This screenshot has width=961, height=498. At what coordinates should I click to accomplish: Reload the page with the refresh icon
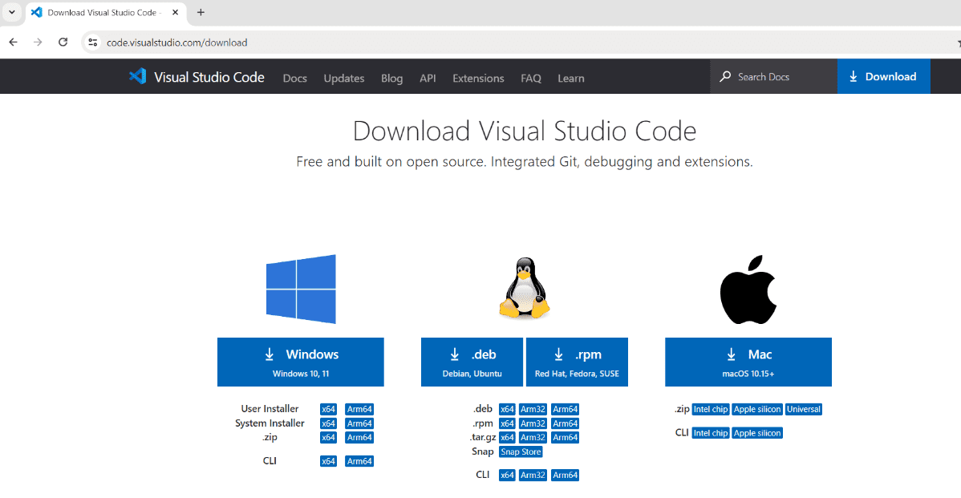pos(63,43)
